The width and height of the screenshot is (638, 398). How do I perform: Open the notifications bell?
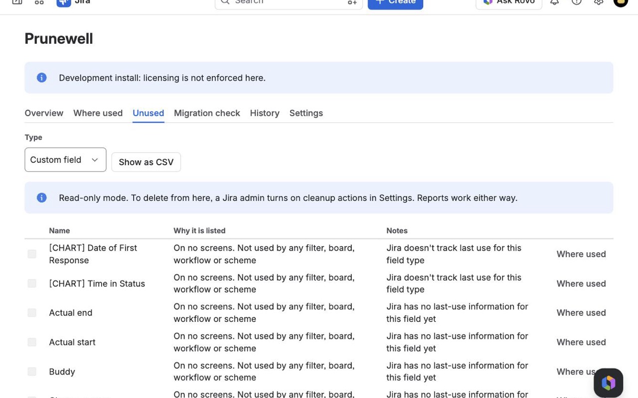[x=554, y=2]
